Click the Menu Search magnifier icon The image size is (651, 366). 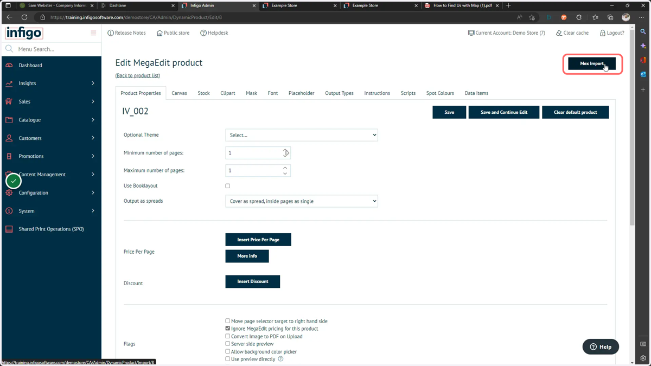coord(9,49)
